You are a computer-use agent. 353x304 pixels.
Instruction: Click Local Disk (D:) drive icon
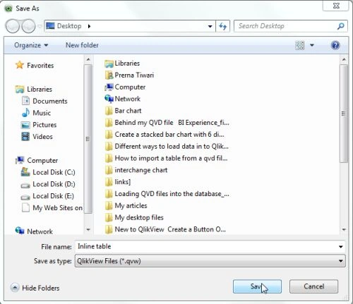25,186
